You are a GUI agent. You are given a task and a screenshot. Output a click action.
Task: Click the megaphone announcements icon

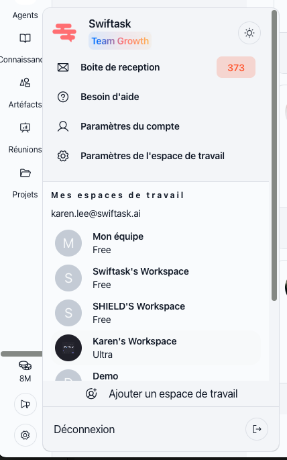[x=25, y=404]
